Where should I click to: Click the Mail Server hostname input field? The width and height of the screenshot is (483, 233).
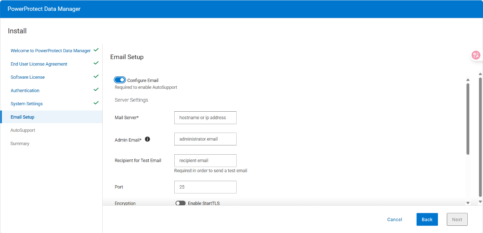[205, 118]
